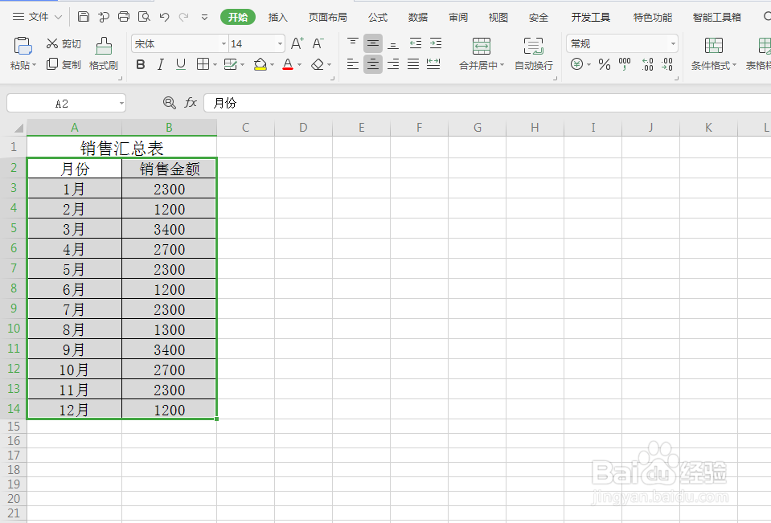Apply yellow fill color

click(260, 64)
